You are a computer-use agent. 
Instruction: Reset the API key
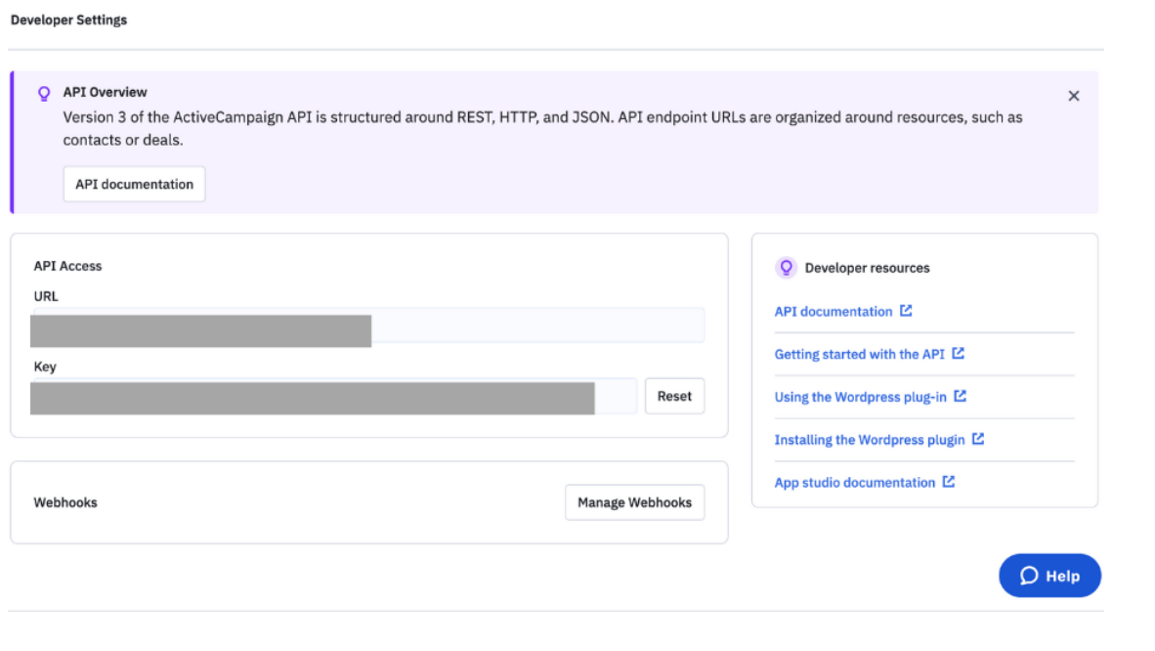coord(674,396)
